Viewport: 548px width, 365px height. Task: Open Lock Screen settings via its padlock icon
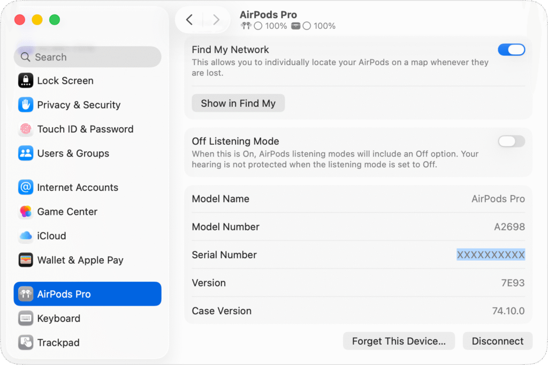pyautogui.click(x=25, y=80)
